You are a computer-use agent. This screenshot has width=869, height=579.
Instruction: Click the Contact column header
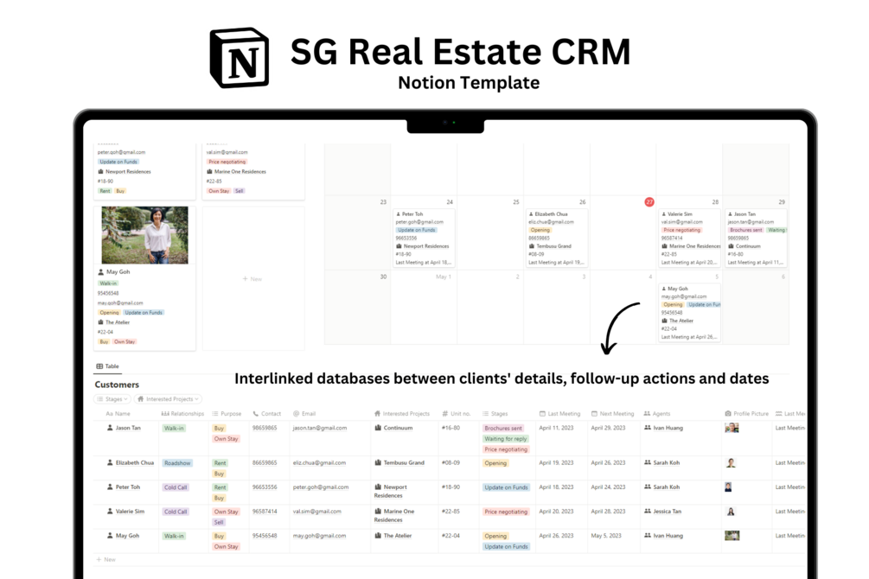tap(266, 414)
